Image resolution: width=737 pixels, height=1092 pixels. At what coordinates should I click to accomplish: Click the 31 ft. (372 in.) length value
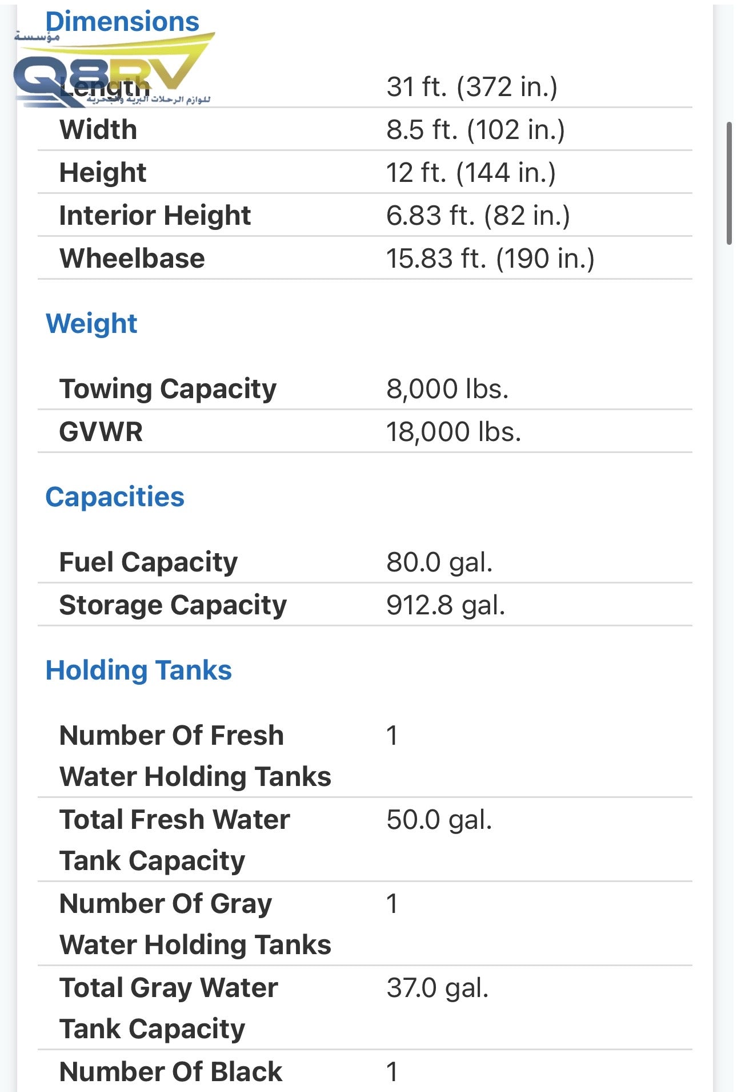coord(472,87)
